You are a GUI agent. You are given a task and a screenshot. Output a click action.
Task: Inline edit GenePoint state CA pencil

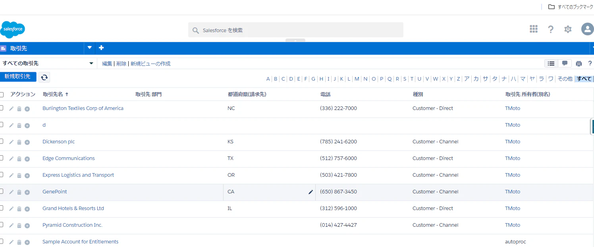pos(310,192)
